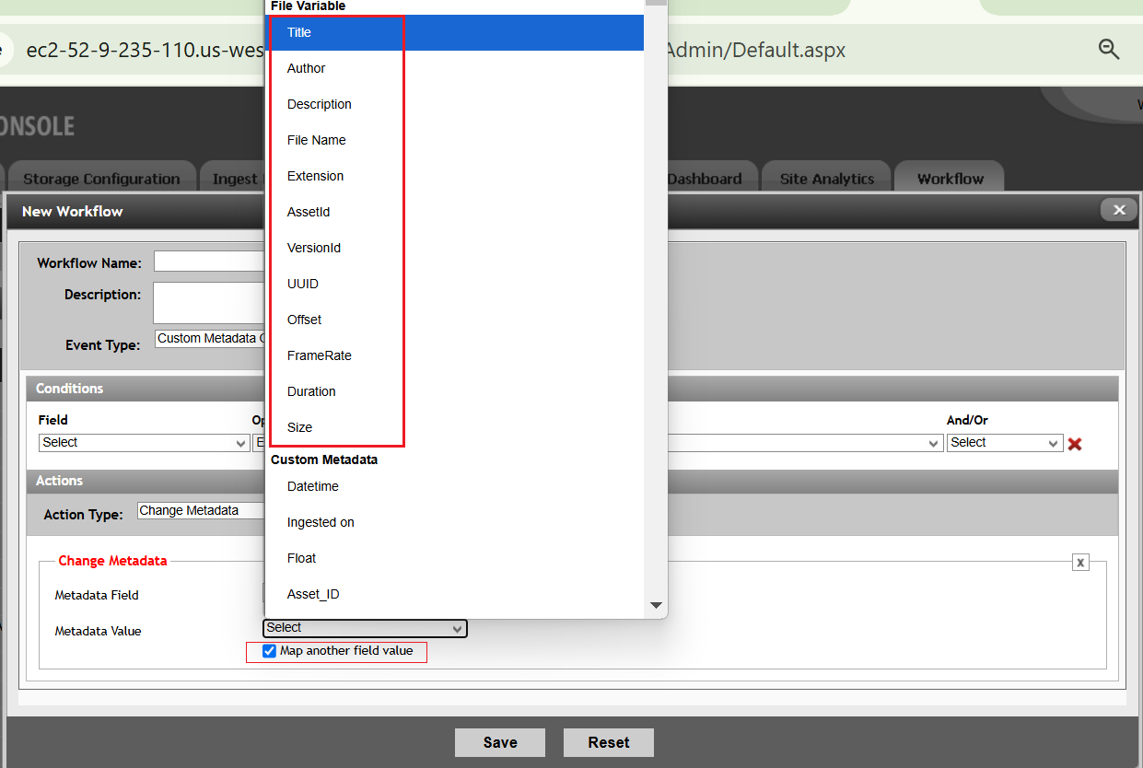Open the Action Type dropdown
This screenshot has height=768, width=1143.
201,511
